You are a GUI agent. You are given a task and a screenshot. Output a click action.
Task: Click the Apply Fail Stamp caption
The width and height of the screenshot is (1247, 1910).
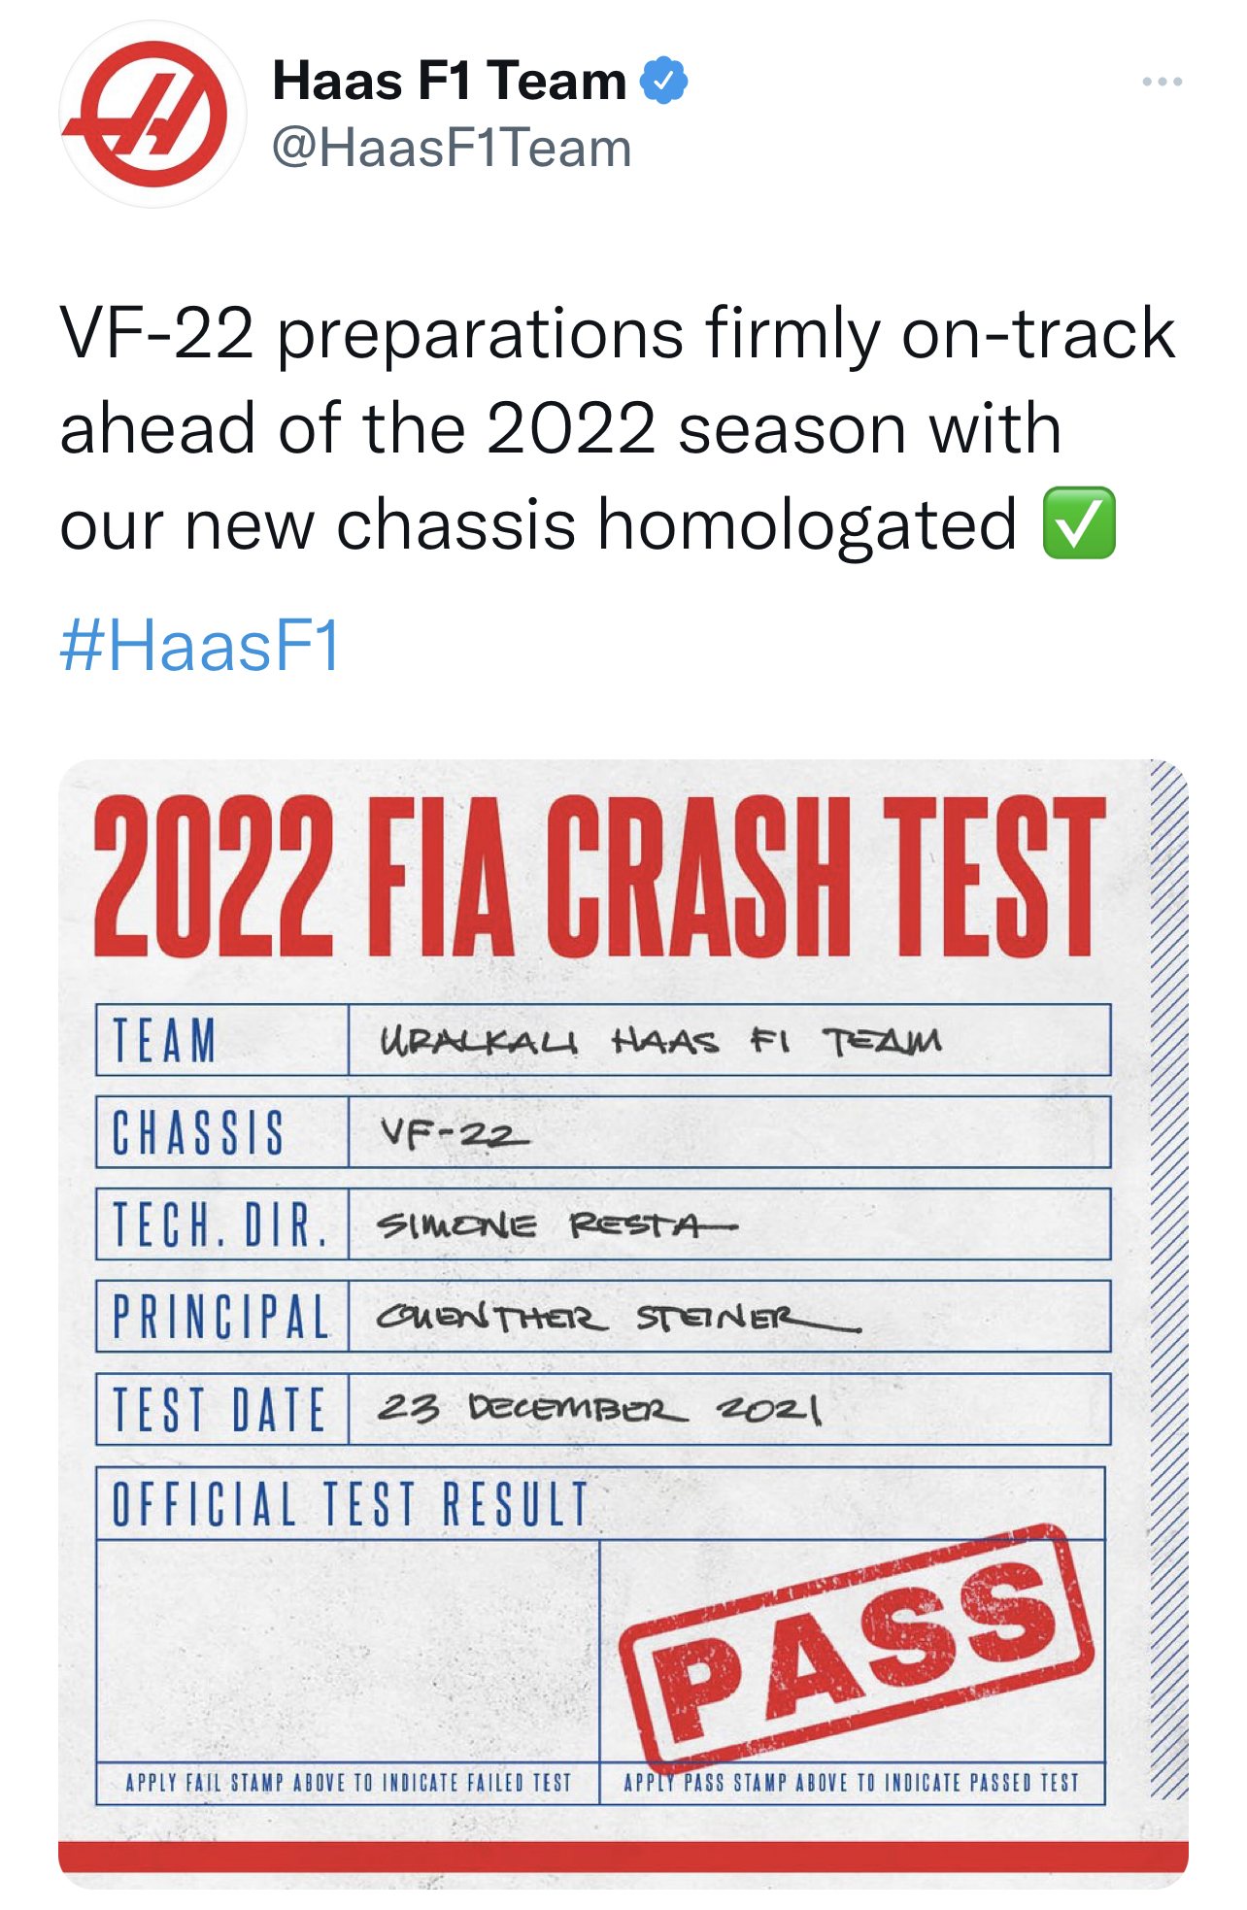coord(348,1783)
